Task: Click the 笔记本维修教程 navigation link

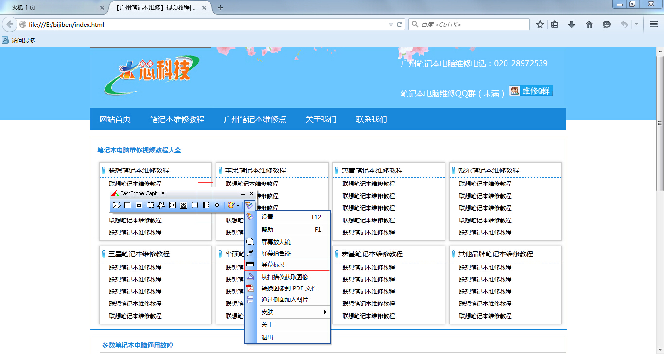Action: [x=177, y=119]
